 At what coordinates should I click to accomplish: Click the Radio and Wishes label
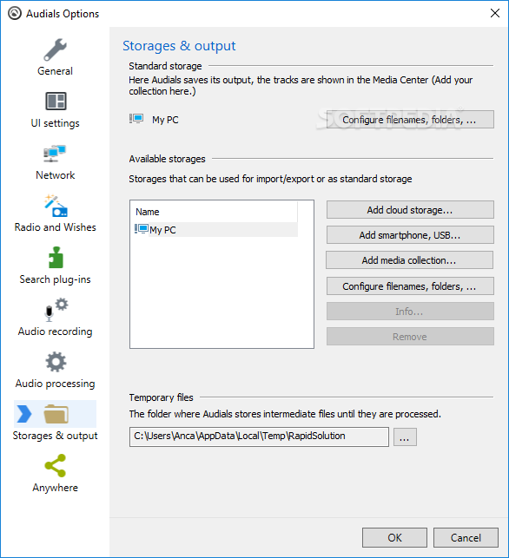coord(56,227)
